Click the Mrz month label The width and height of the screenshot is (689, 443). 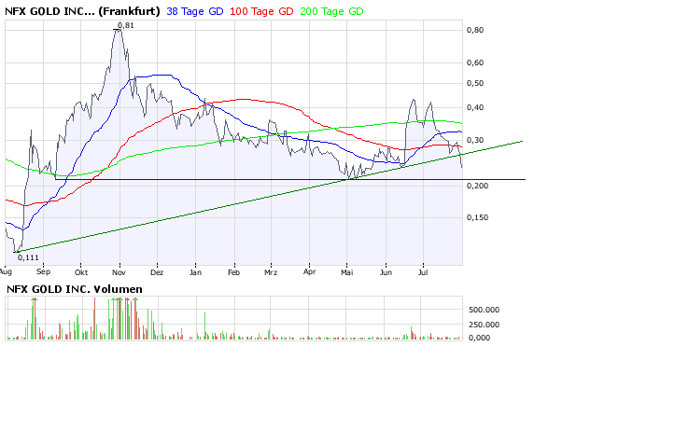pyautogui.click(x=272, y=271)
